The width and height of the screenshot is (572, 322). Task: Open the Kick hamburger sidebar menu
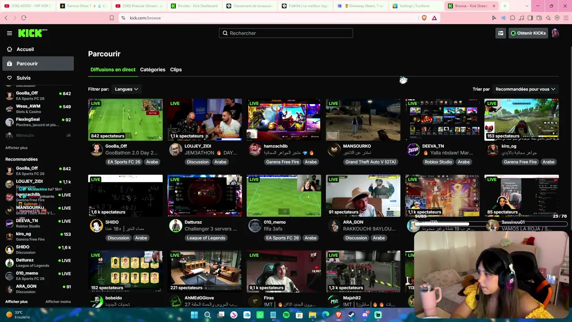pos(9,33)
